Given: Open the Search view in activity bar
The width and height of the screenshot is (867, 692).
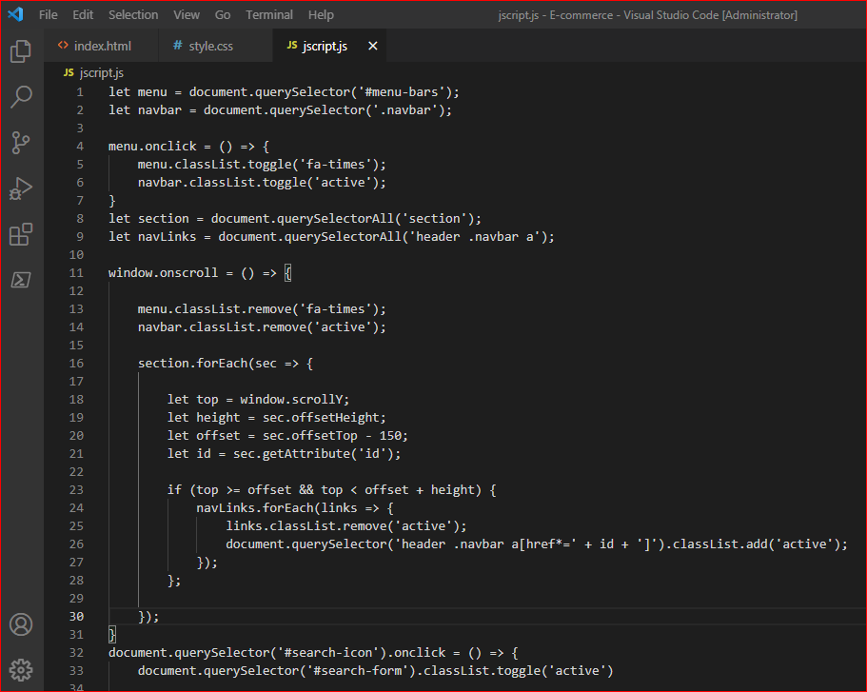Looking at the screenshot, I should [x=21, y=97].
